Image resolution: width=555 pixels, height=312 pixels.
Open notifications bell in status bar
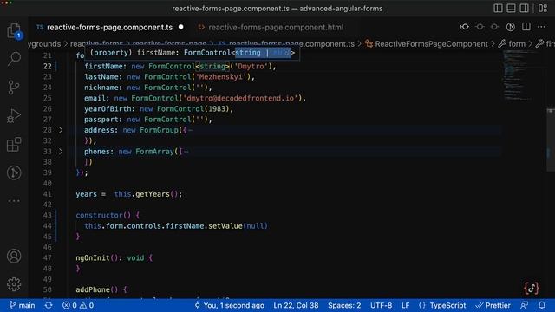click(x=542, y=305)
